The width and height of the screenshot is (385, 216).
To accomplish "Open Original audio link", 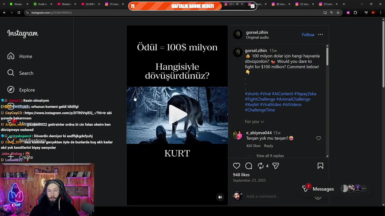I will (257, 37).
